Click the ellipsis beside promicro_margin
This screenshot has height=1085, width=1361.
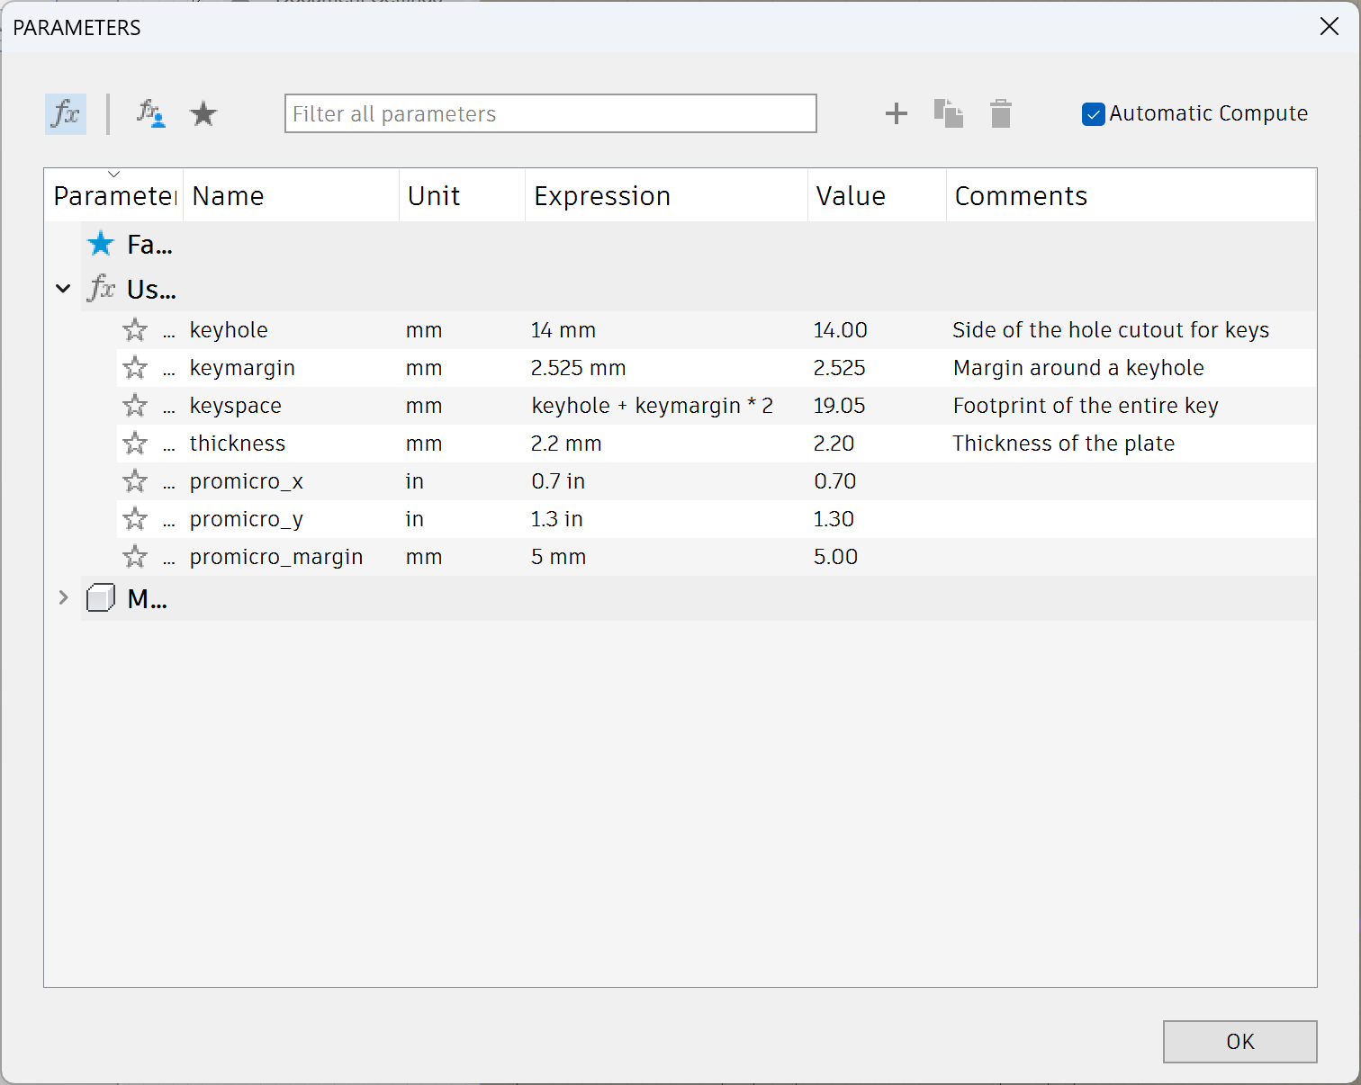click(x=169, y=560)
